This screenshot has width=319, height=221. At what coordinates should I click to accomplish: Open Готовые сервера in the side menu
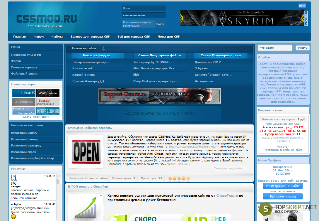[24, 68]
